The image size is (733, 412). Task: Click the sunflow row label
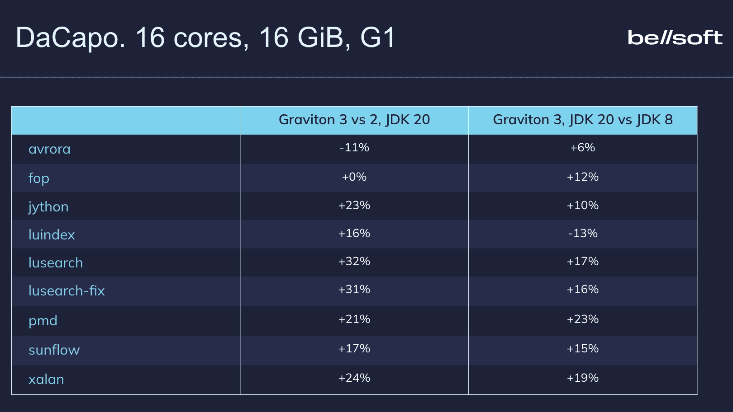pyautogui.click(x=54, y=350)
